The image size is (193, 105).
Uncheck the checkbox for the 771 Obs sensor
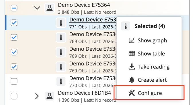[14, 23]
